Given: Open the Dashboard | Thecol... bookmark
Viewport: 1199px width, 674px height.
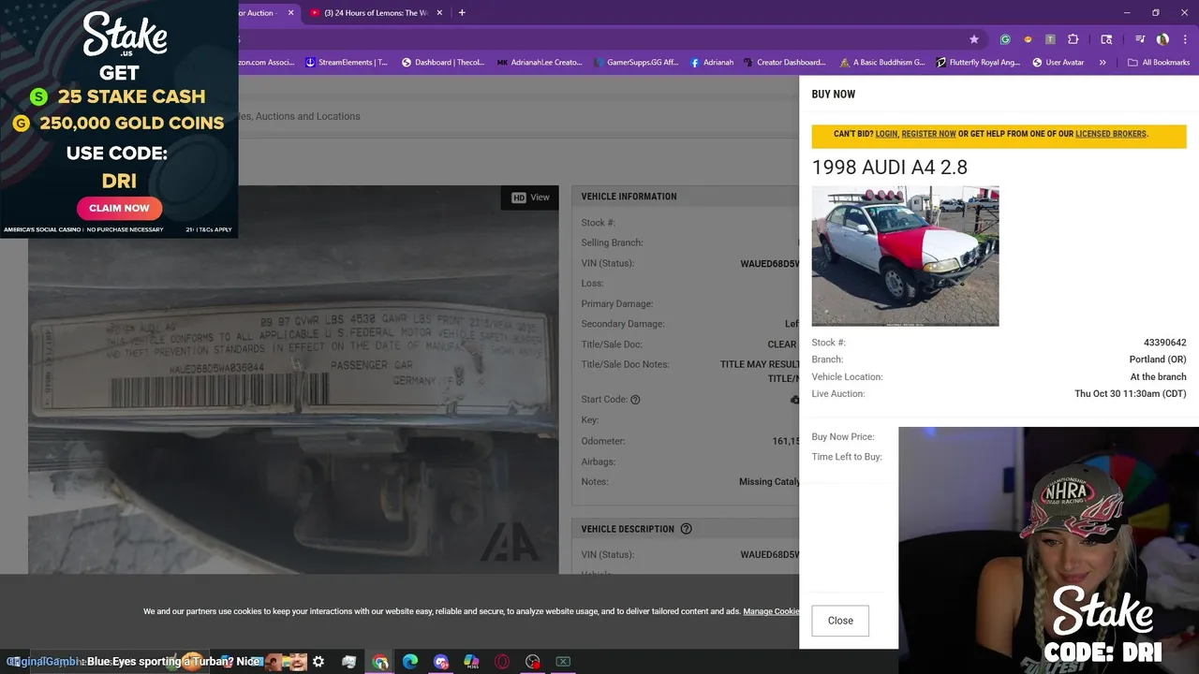Looking at the screenshot, I should click(443, 63).
